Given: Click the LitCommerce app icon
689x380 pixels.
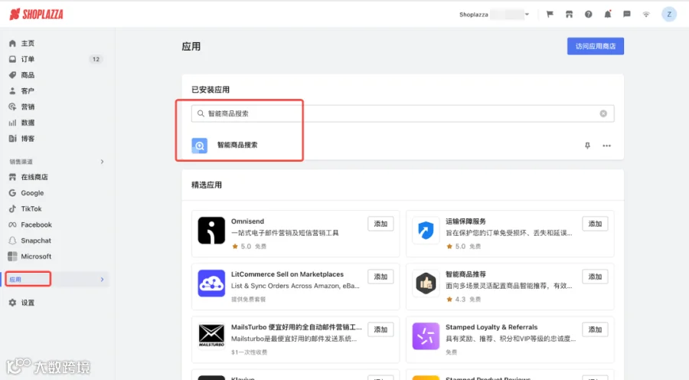Looking at the screenshot, I should pyautogui.click(x=211, y=283).
